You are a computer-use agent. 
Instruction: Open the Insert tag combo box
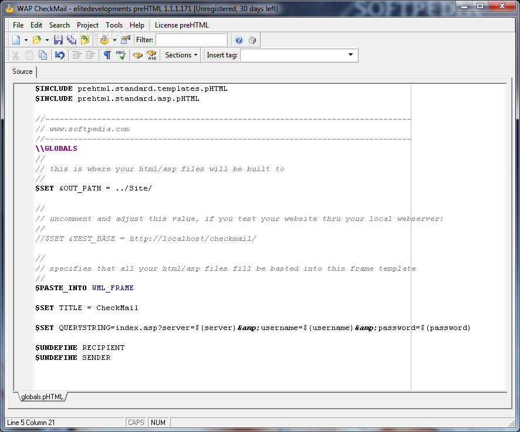(299, 55)
